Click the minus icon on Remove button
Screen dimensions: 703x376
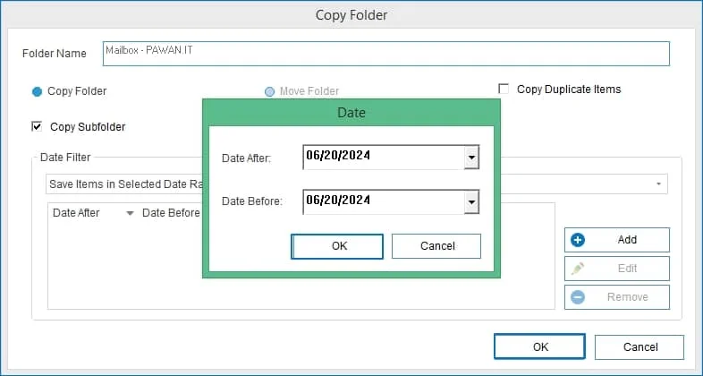pos(578,297)
